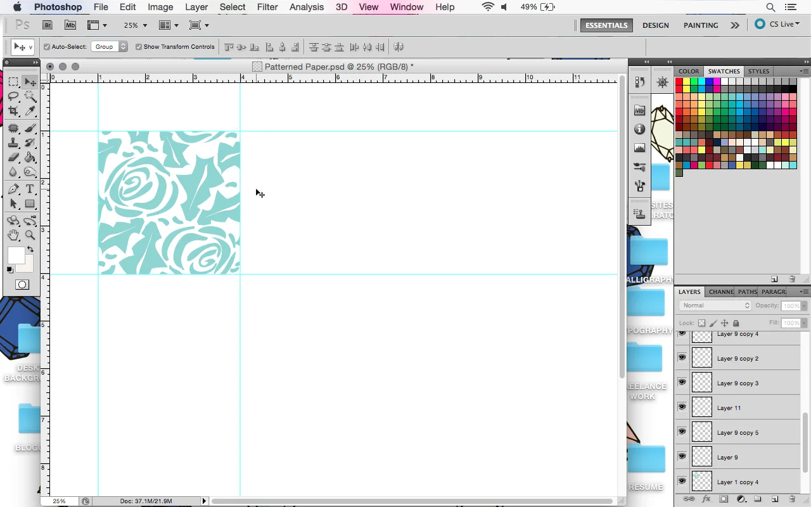Select the Hand tool
811x507 pixels.
pos(13,235)
